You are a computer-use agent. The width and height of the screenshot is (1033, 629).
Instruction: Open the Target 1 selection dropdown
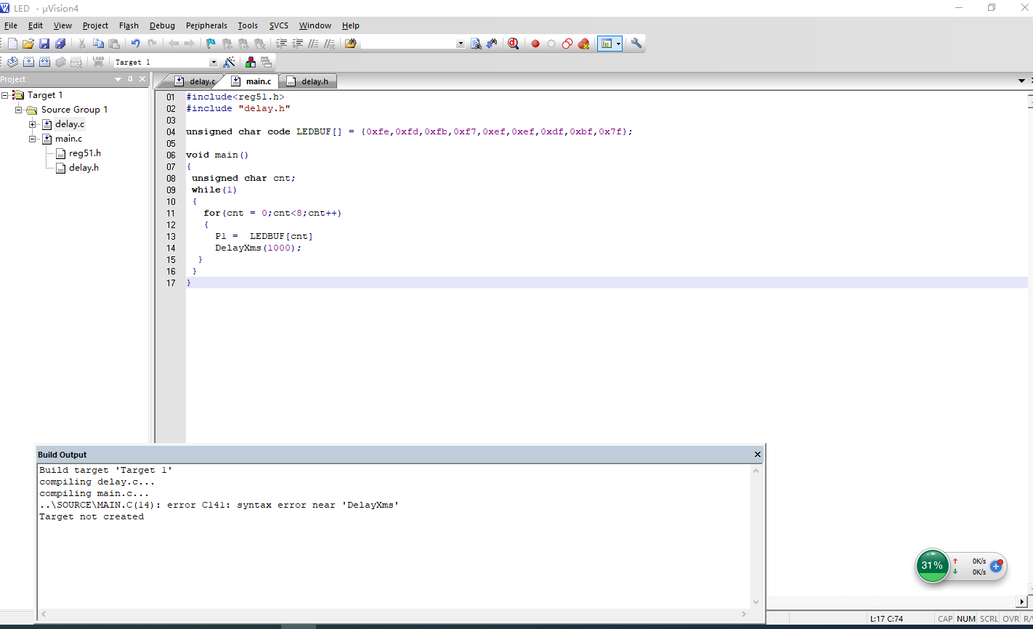coord(214,62)
